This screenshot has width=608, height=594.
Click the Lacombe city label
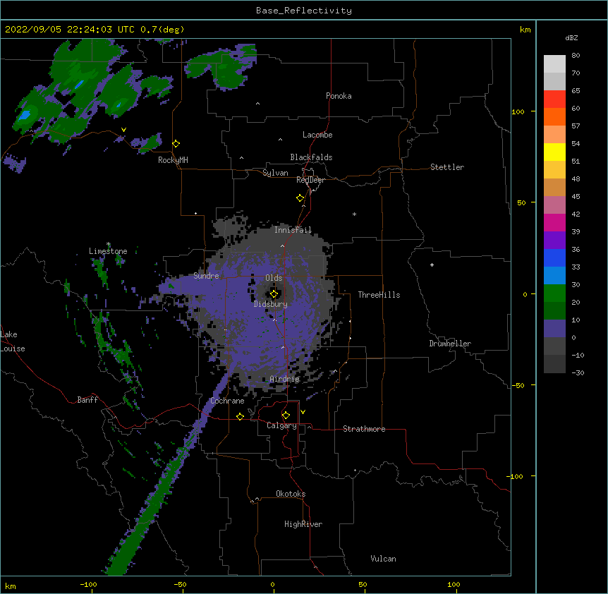pyautogui.click(x=317, y=135)
